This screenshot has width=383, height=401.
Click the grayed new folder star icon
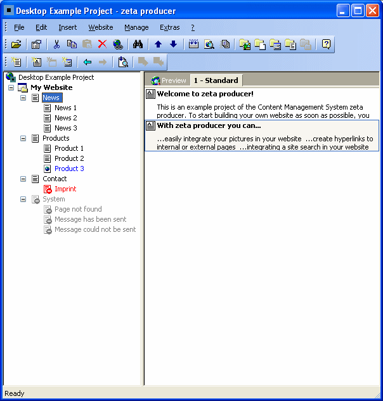coord(52,62)
